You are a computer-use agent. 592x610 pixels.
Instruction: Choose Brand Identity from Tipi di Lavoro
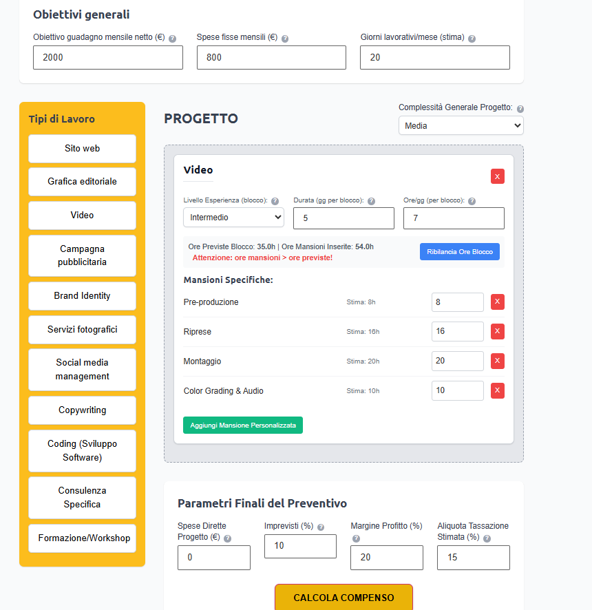pos(82,296)
